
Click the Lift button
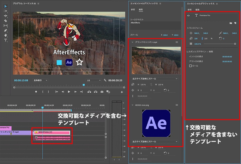pyautogui.click(x=89, y=92)
